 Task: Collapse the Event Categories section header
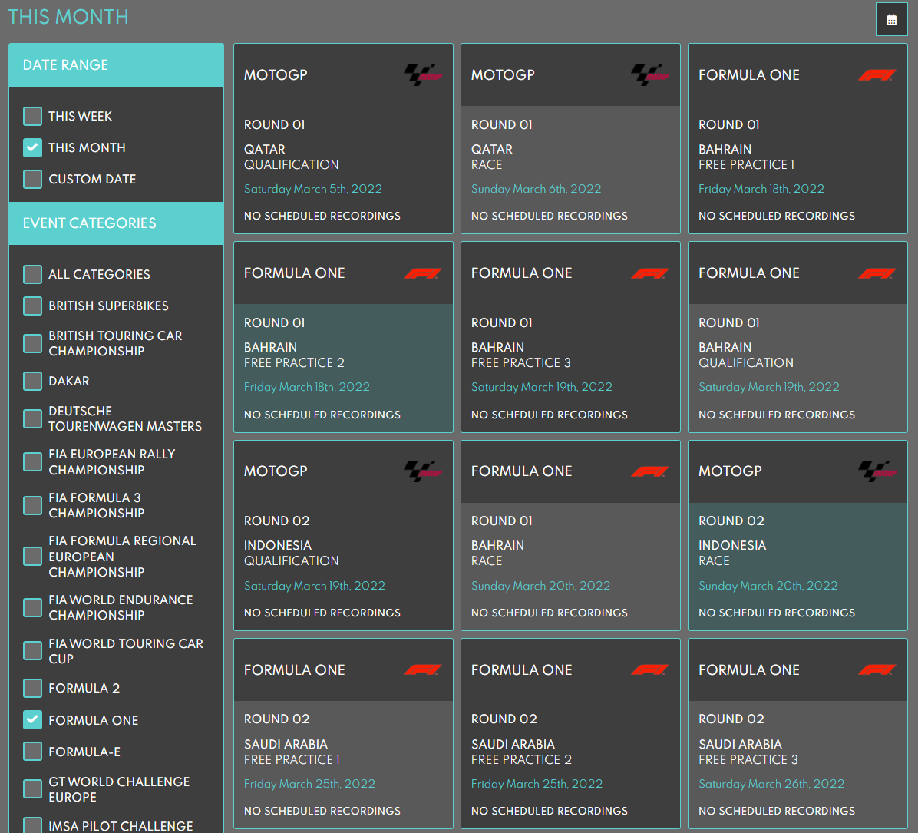(x=116, y=223)
